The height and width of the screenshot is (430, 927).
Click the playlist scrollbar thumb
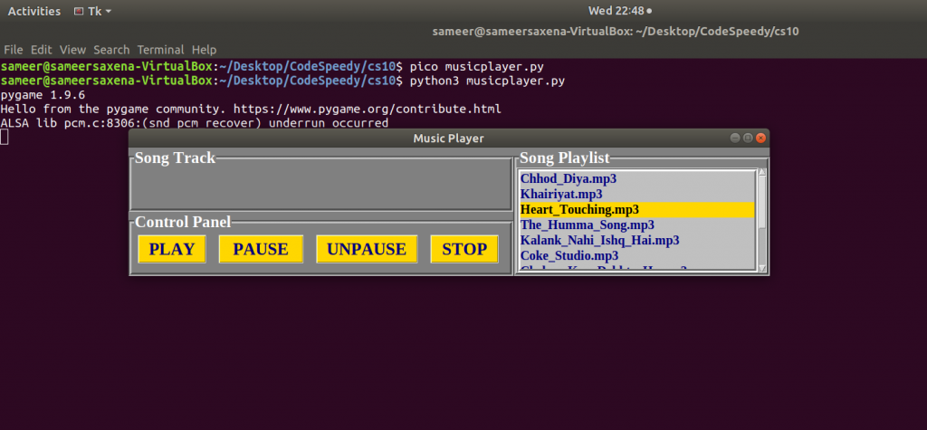762,201
